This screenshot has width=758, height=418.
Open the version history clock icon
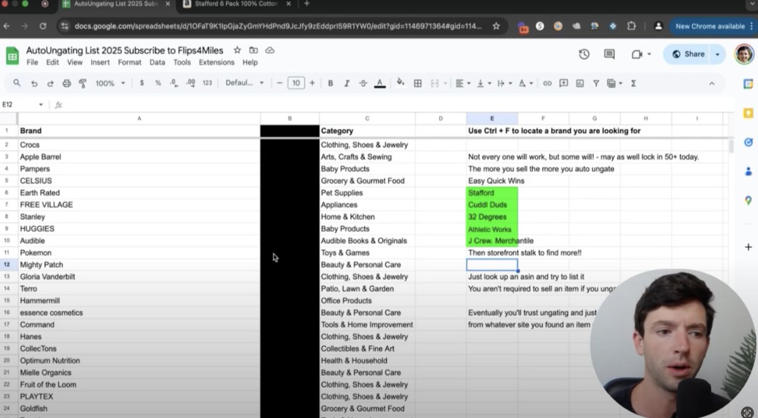point(584,54)
